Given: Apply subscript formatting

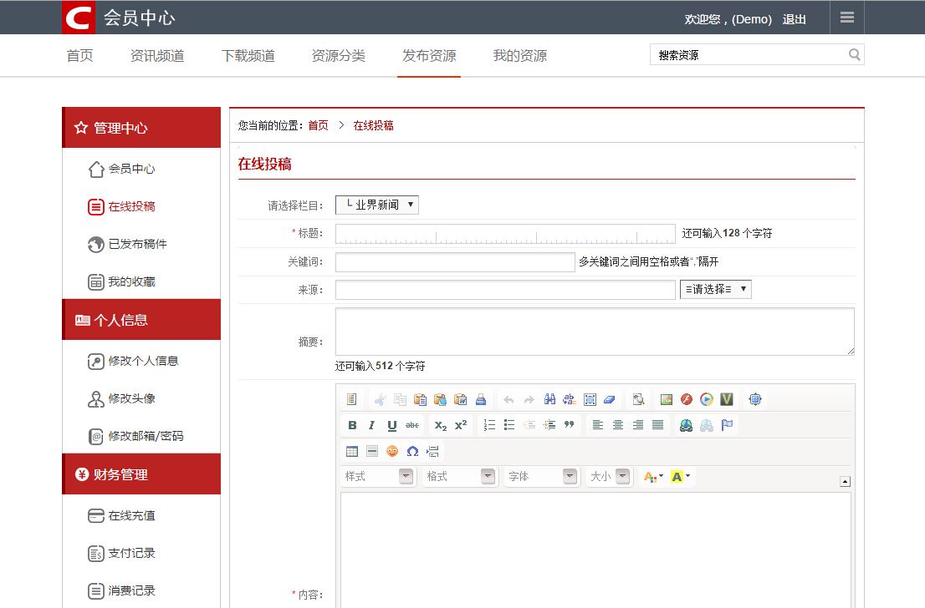Looking at the screenshot, I should pos(441,425).
